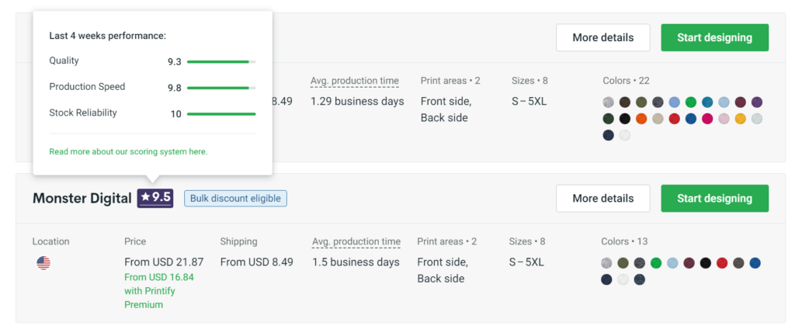Click the Quality 9.3 score bar

click(221, 62)
